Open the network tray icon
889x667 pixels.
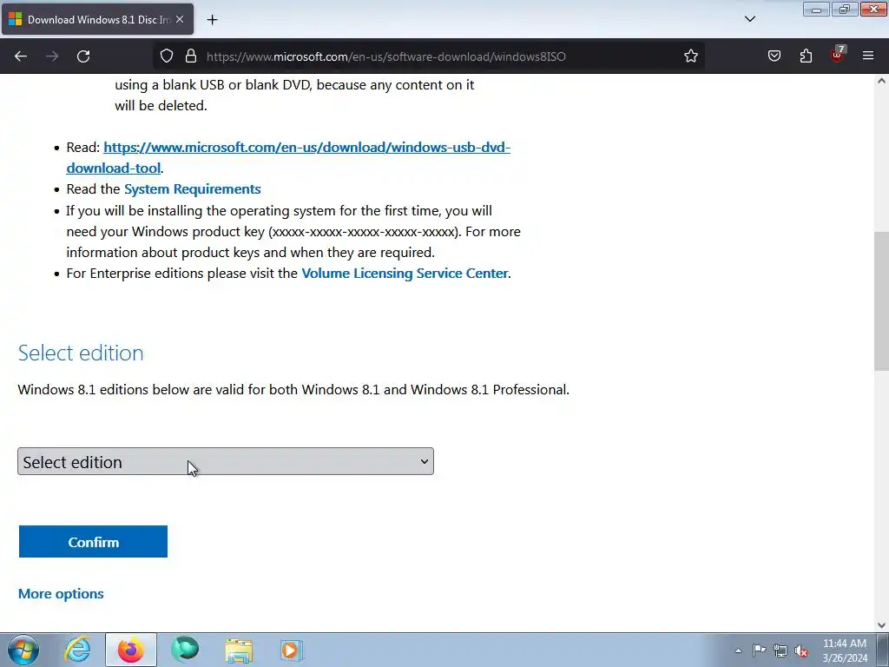pos(780,650)
